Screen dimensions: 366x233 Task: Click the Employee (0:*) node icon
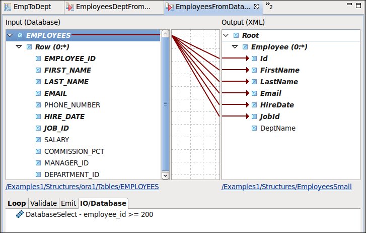245,47
